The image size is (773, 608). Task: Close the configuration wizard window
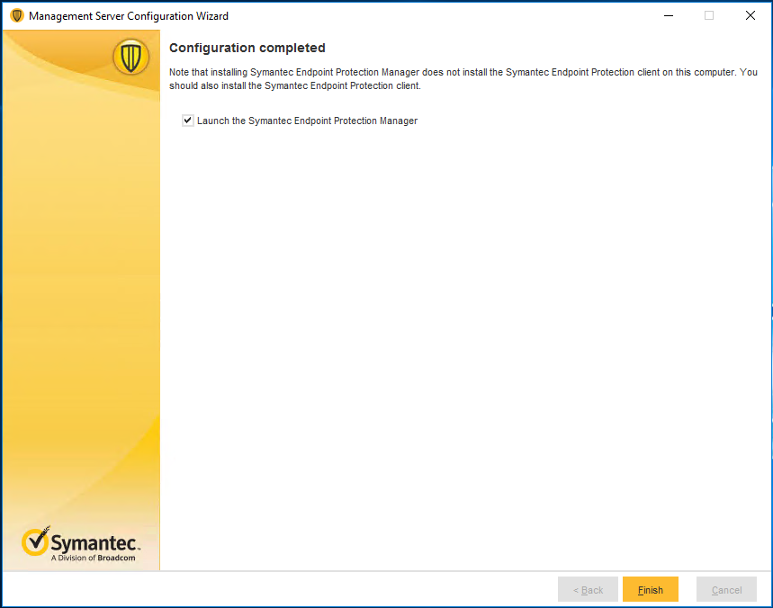click(751, 15)
